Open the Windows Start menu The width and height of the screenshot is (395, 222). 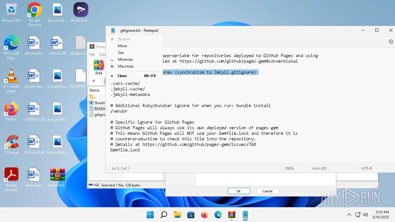click(x=150, y=215)
